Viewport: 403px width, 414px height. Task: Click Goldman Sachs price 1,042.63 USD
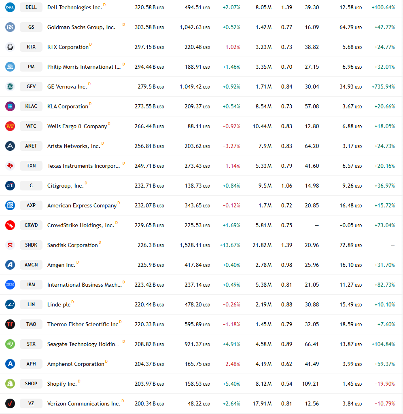(x=195, y=27)
